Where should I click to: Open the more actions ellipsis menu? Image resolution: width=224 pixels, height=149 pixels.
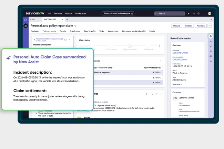(210, 26)
